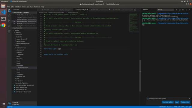Screen dimensions: 192x108
Task: Open the Search view in activity bar
Action: click(9, 16)
